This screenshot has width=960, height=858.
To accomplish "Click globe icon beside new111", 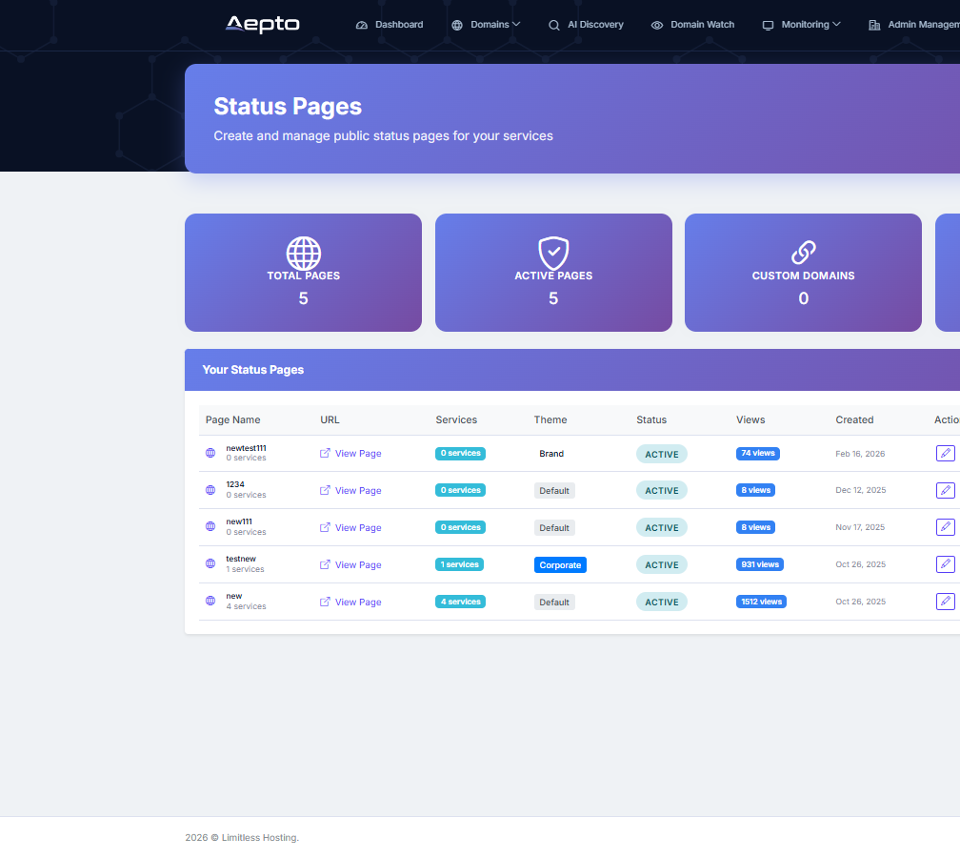I will point(210,526).
